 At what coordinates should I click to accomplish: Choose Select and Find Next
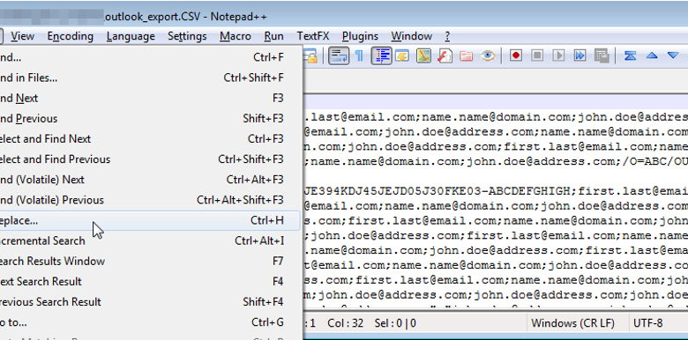coord(149,139)
